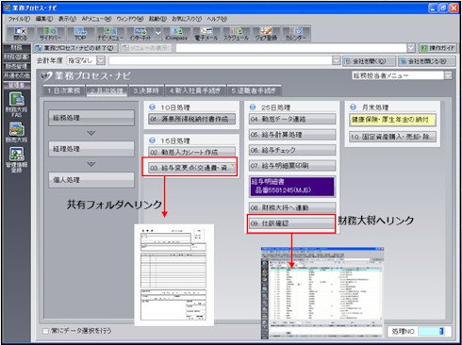Click the メニューの表示 button
This screenshot has width=462, height=345.
click(146, 48)
